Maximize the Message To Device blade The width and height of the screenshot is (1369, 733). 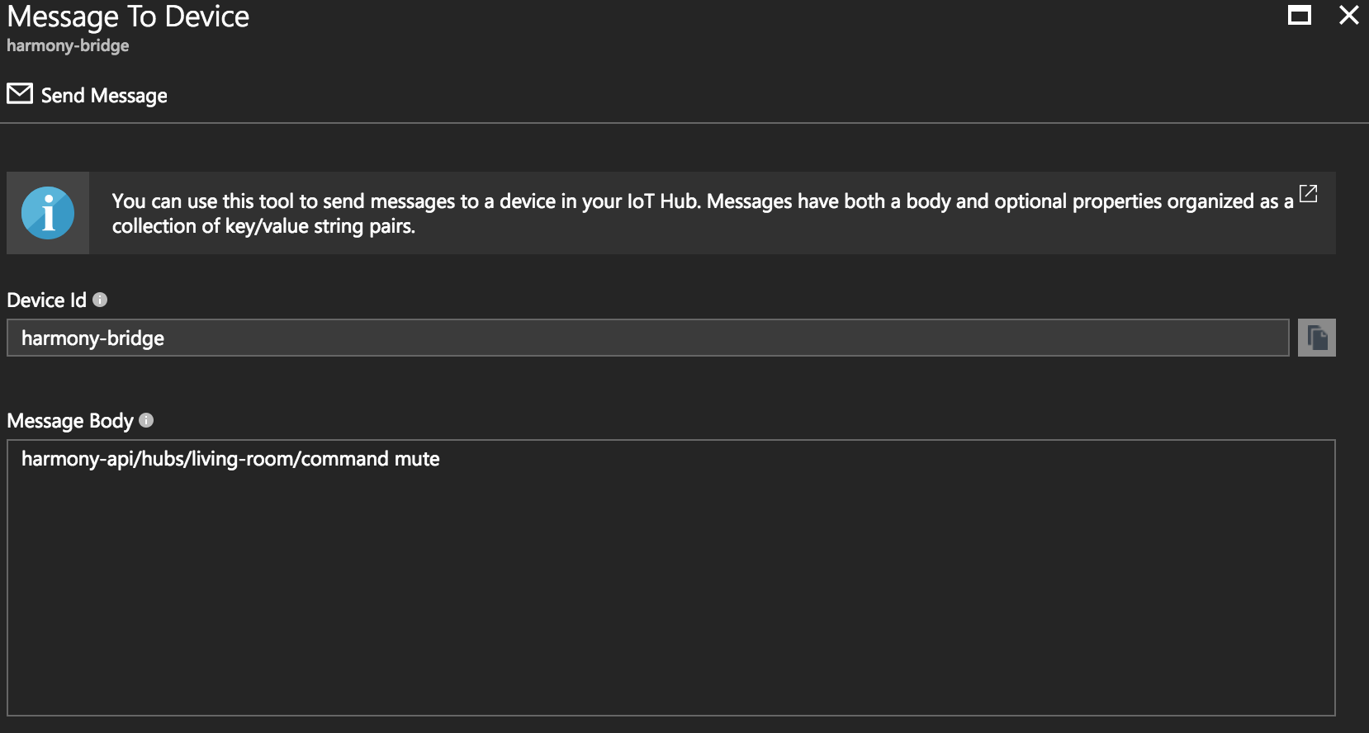point(1300,16)
